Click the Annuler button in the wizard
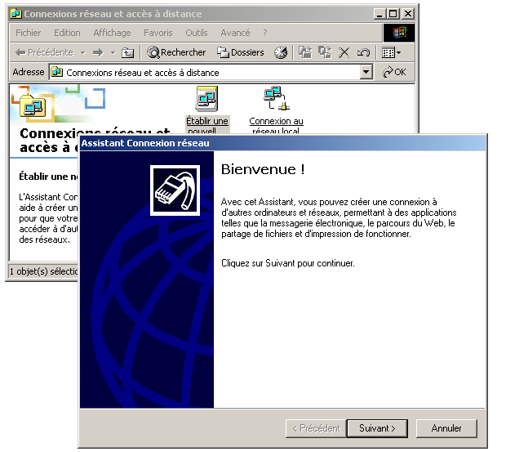The width and height of the screenshot is (506, 452). point(446,428)
